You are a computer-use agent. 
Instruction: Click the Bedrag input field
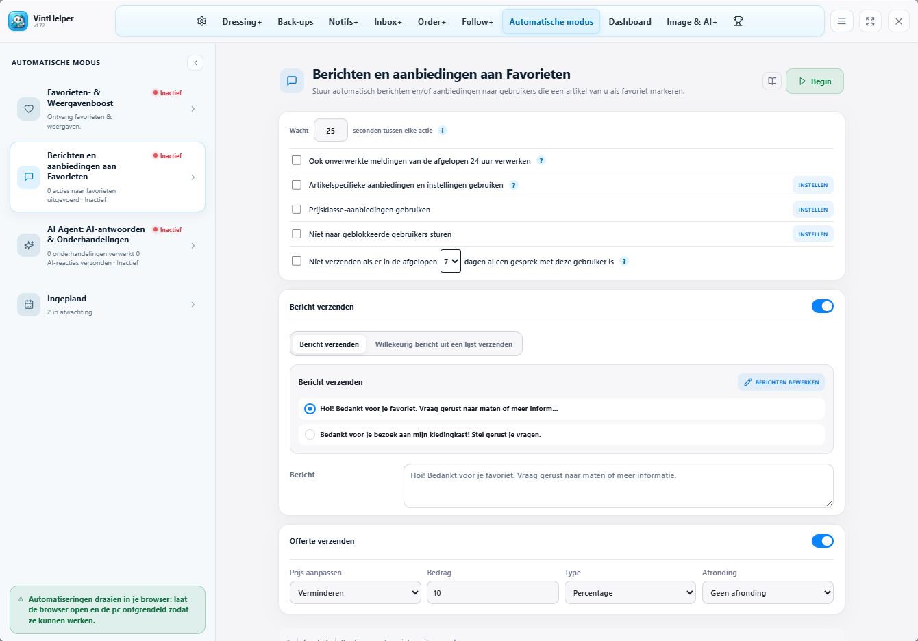(493, 592)
